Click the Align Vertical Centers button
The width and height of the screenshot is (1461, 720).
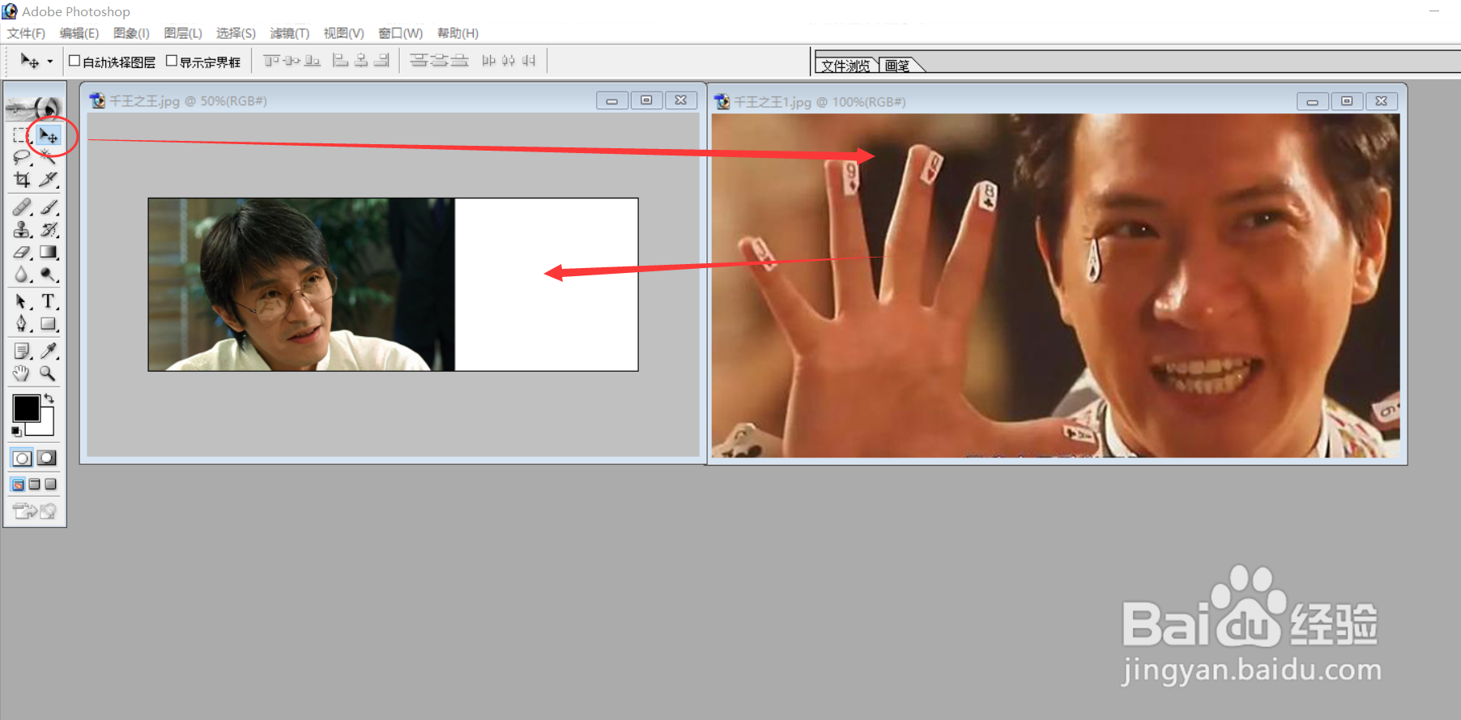(292, 61)
